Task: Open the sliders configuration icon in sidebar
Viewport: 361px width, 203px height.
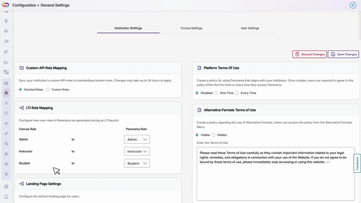Action: tap(6, 83)
